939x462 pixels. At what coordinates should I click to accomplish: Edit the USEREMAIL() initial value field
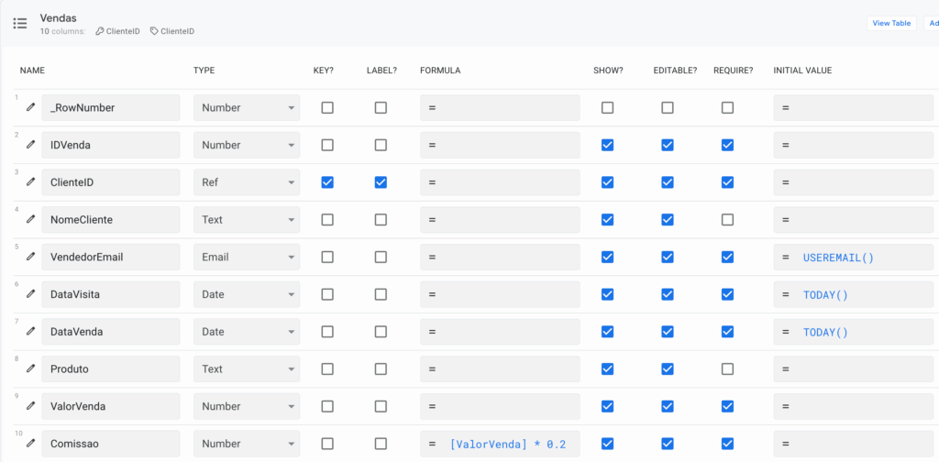(853, 258)
